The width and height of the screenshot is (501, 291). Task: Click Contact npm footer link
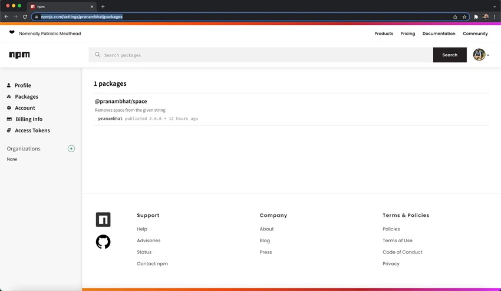pyautogui.click(x=152, y=263)
